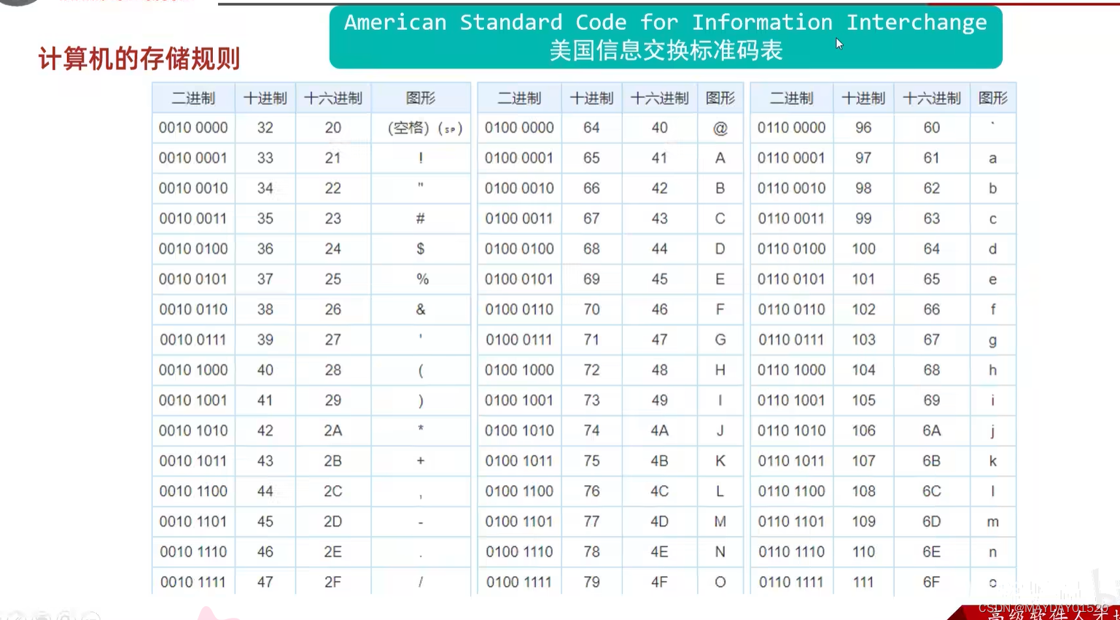Select binary cell 0110 1010
1120x620 pixels.
point(792,431)
